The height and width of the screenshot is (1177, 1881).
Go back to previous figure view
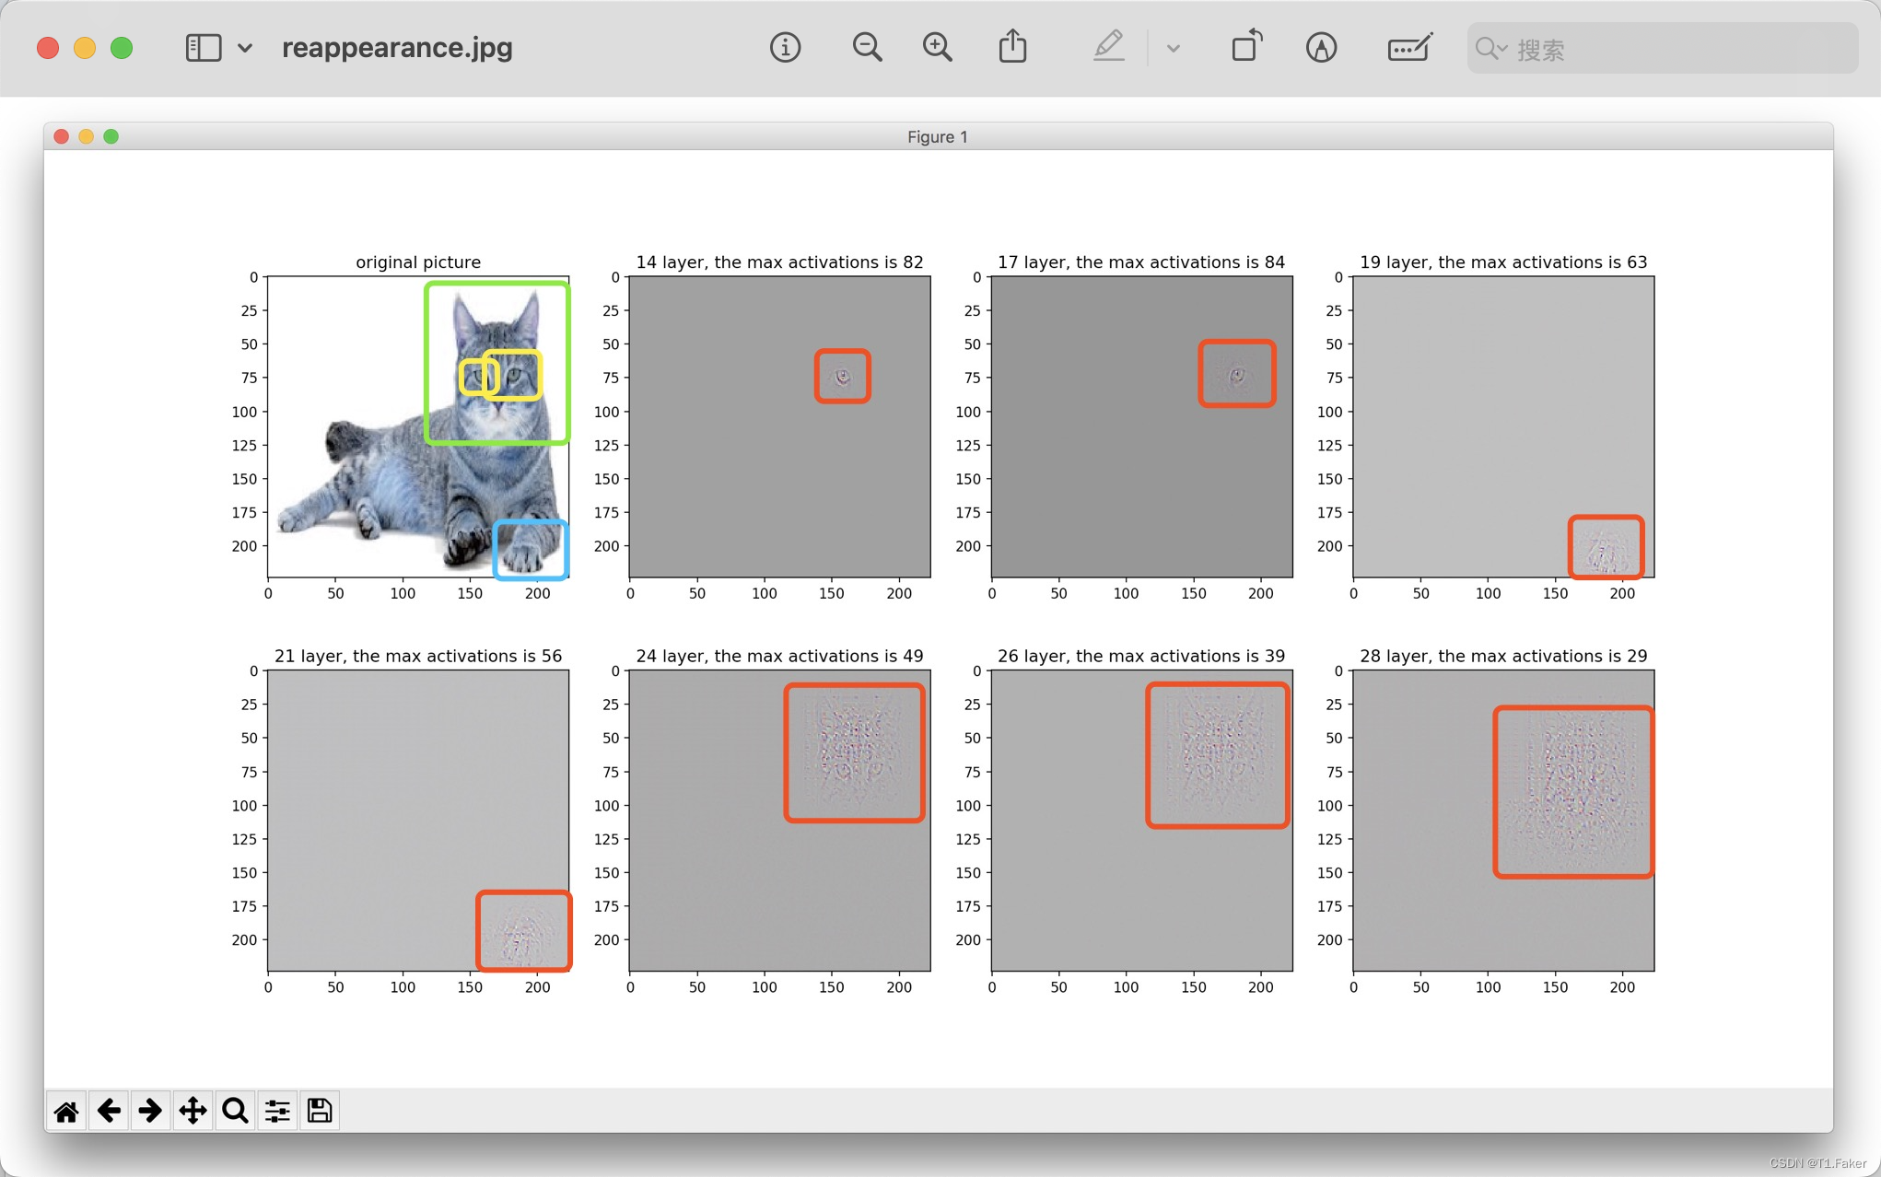(x=109, y=1112)
